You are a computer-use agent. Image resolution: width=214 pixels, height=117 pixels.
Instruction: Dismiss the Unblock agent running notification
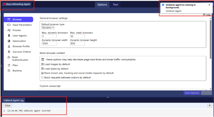click(x=209, y=5)
